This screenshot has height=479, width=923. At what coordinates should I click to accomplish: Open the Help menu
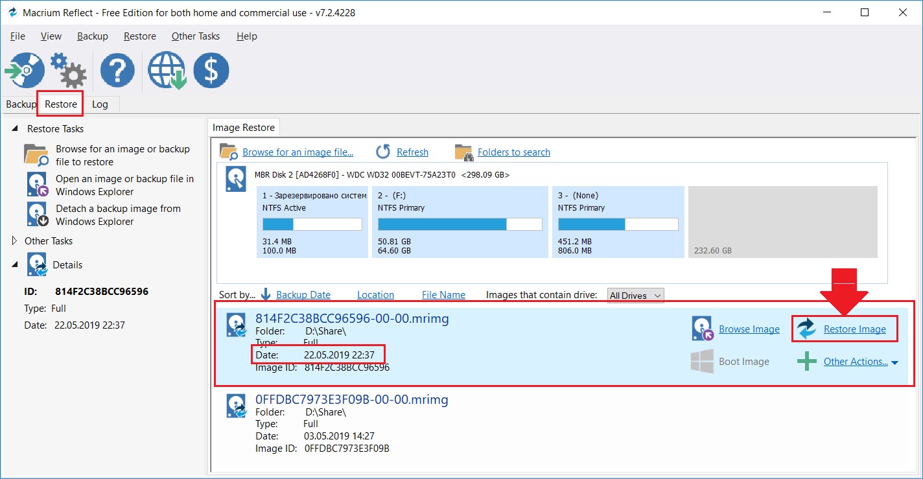(x=247, y=36)
